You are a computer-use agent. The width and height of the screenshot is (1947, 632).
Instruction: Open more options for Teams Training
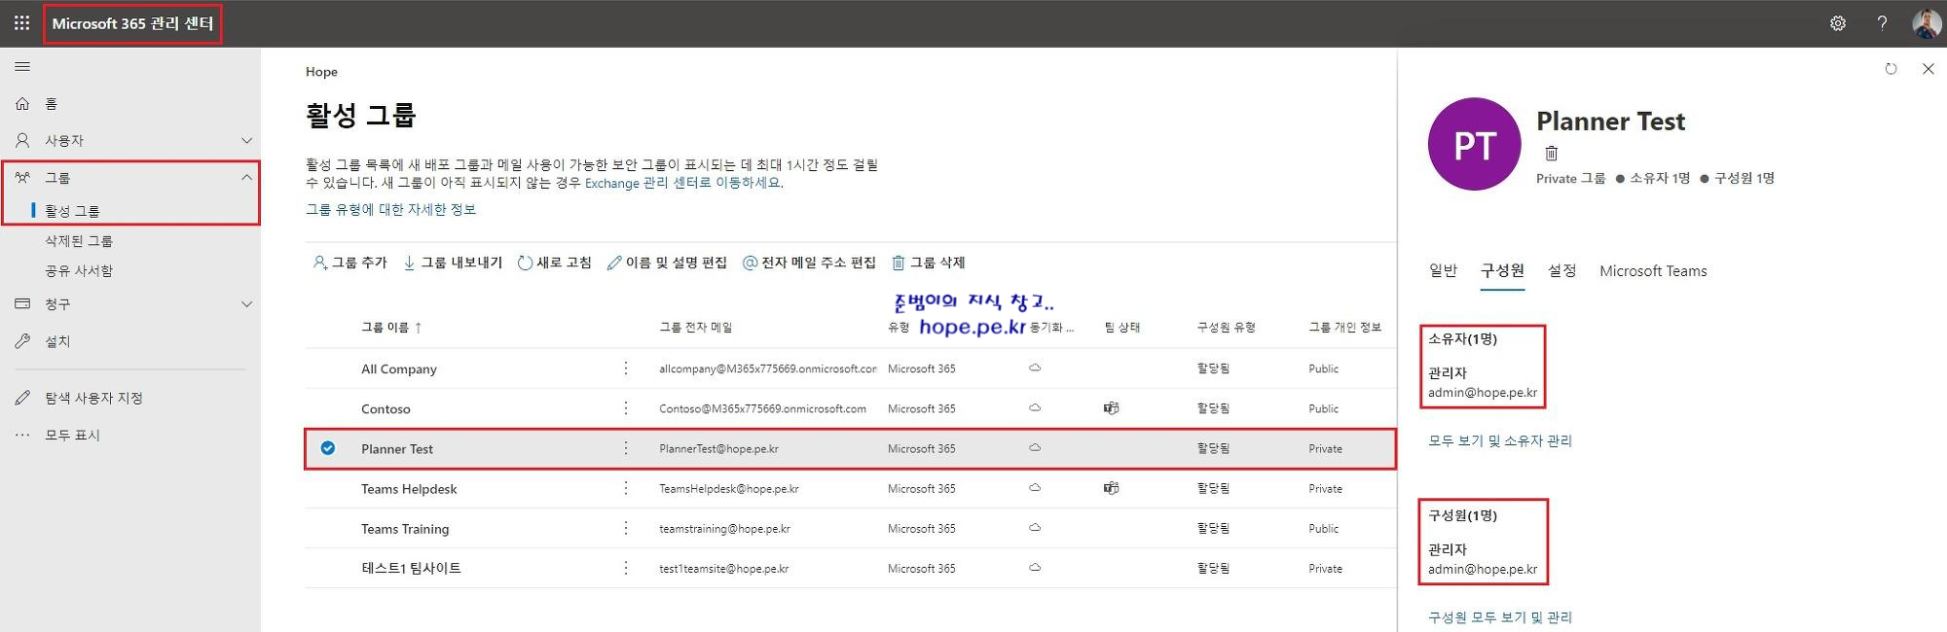[x=625, y=528]
